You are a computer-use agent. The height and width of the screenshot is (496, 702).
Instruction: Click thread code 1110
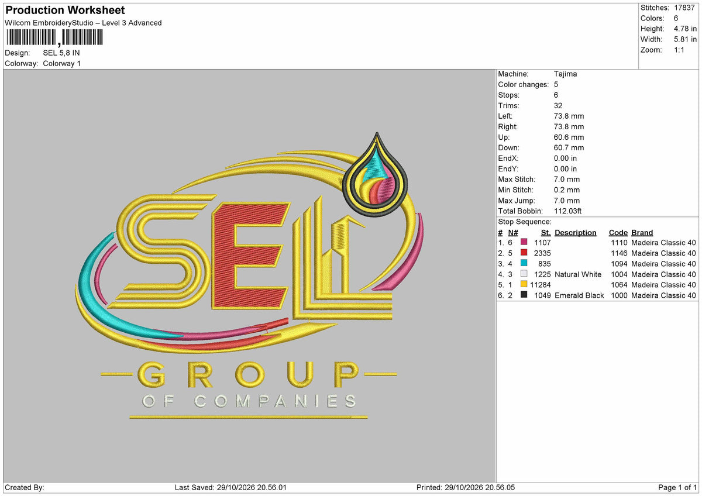pyautogui.click(x=618, y=243)
